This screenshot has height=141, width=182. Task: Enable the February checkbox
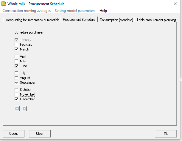click(x=16, y=45)
